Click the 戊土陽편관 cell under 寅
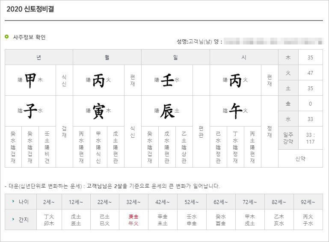 [x=116, y=147]
